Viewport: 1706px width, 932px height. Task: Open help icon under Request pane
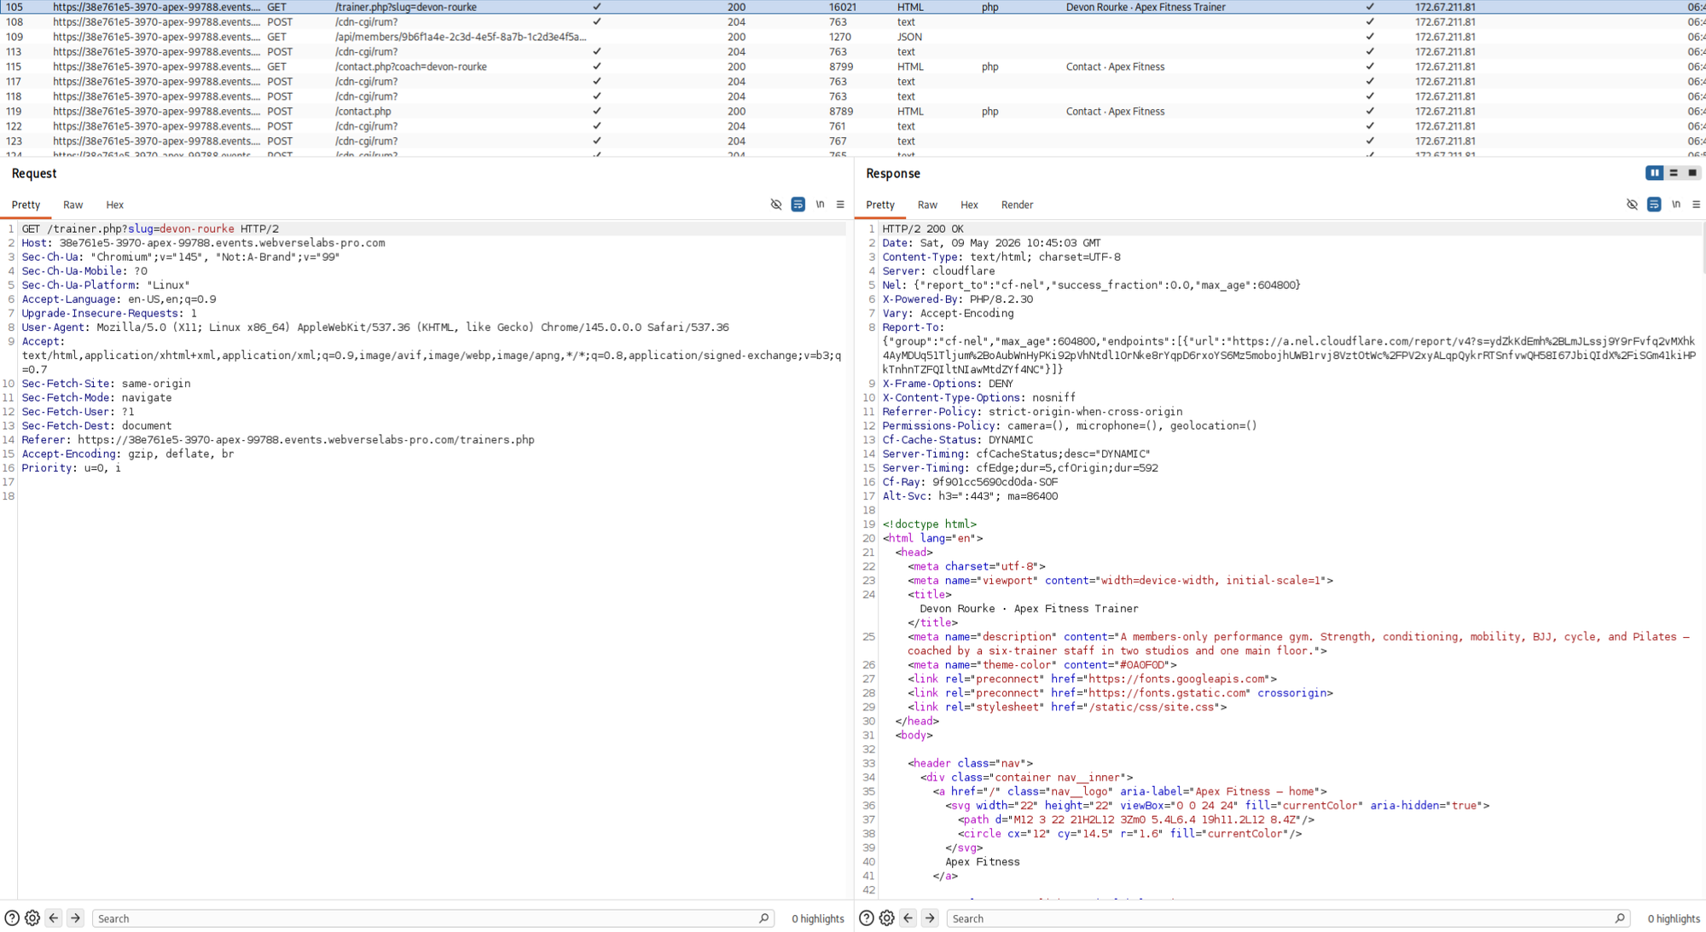(x=12, y=918)
